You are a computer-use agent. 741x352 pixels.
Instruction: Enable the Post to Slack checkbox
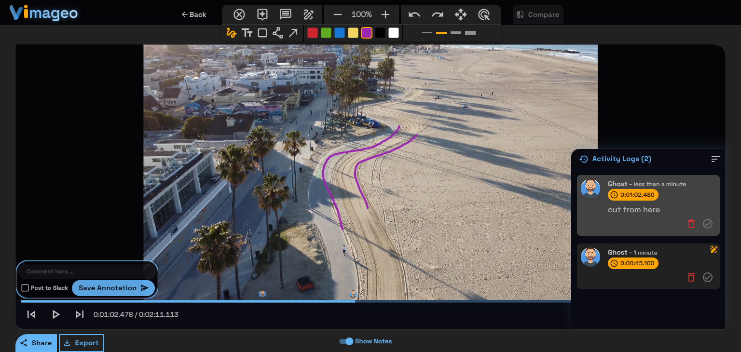[25, 288]
